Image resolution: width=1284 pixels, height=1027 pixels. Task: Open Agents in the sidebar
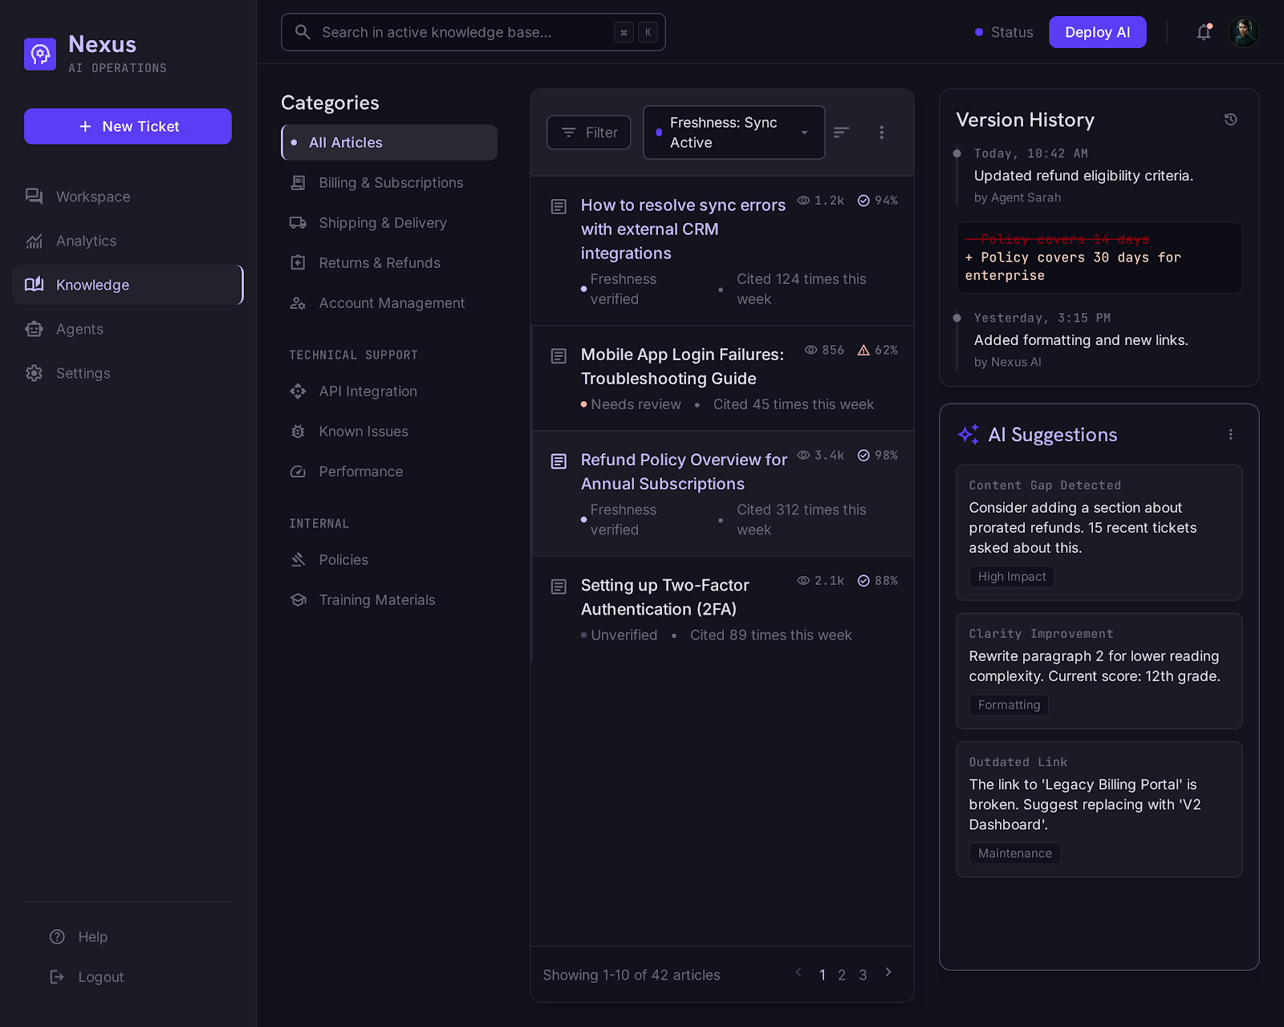click(128, 329)
